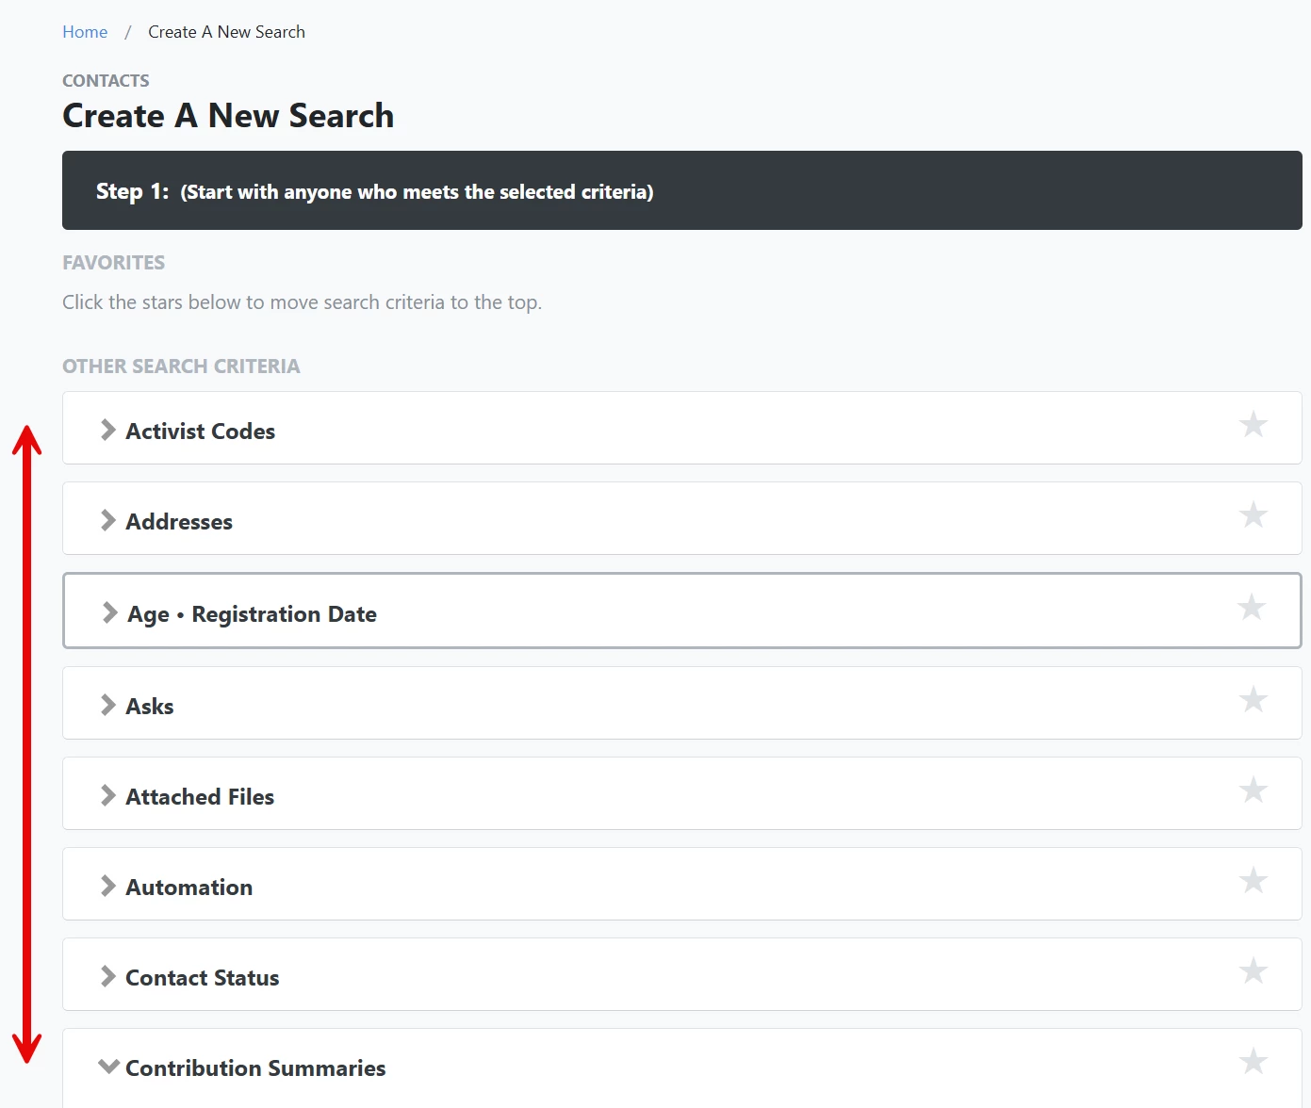1311x1108 pixels.
Task: Star the Addresses search criteria
Action: pos(1253,514)
